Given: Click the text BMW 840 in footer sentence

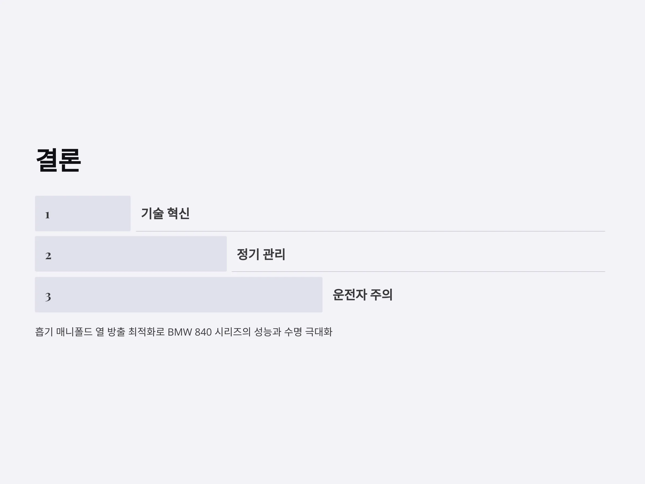Looking at the screenshot, I should coord(189,332).
